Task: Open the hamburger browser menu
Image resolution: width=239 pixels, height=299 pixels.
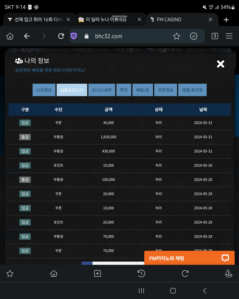Action: click(x=229, y=36)
